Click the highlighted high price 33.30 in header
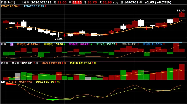This screenshot has width=187, height=104. (x=77, y=2)
